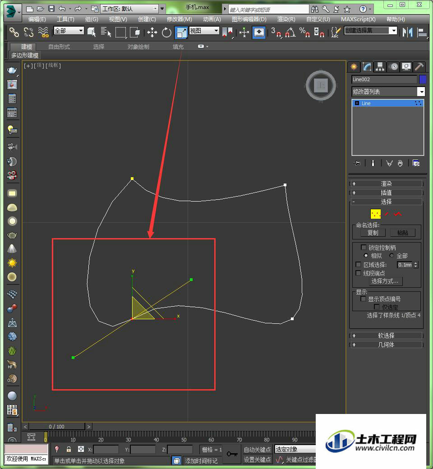Click the 粘贴 button
433x469 pixels.
pyautogui.click(x=402, y=233)
